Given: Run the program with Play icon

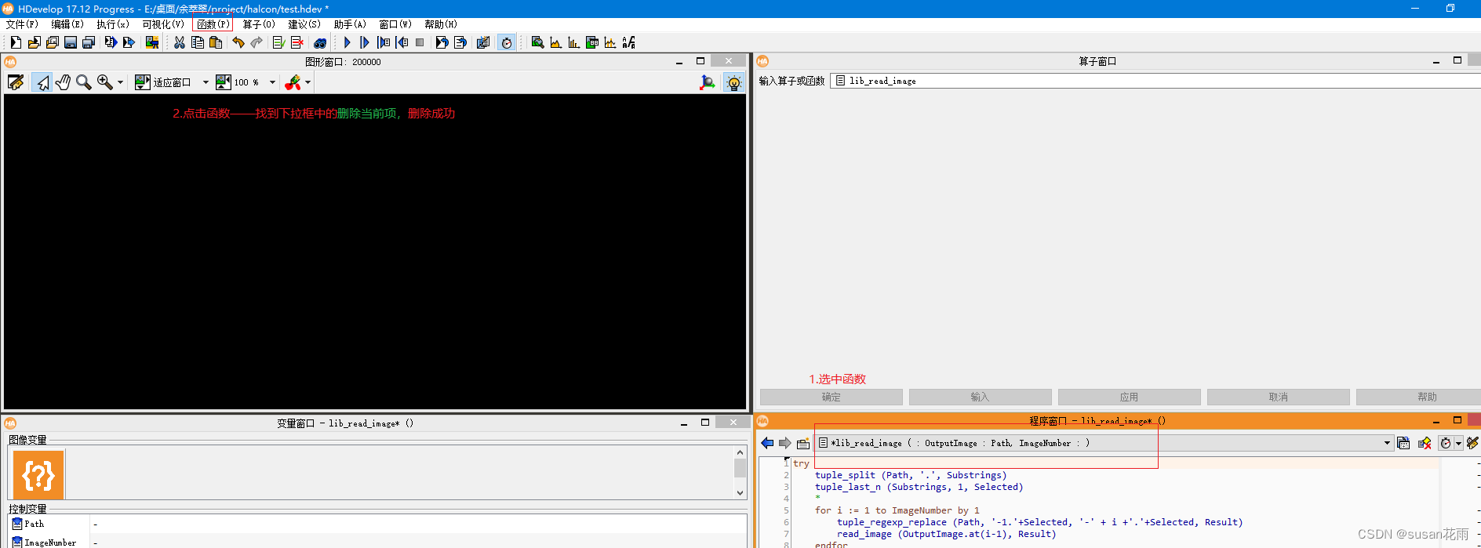Looking at the screenshot, I should 347,42.
